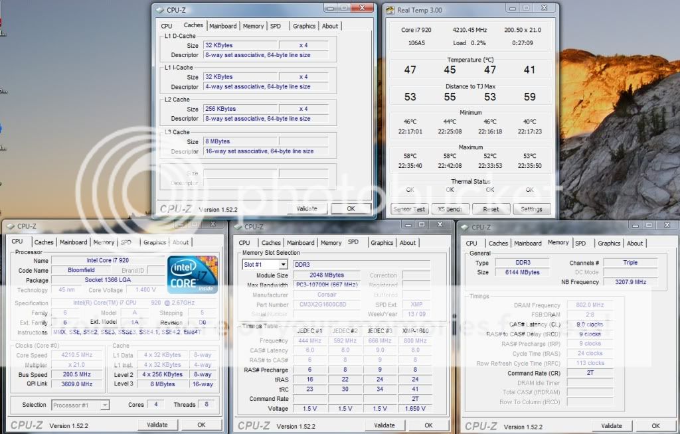Click the DRAM Frequency value '802.0 MHz'
680x434 pixels.
[x=590, y=305]
